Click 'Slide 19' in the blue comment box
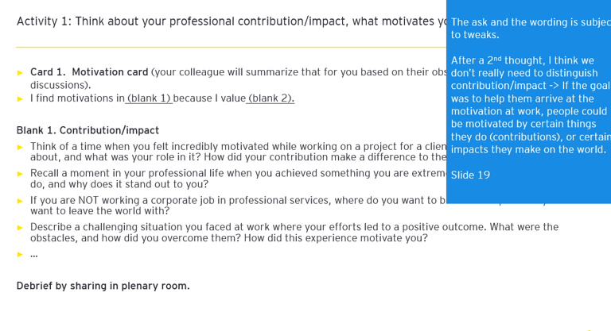The width and height of the screenshot is (611, 331). [470, 175]
